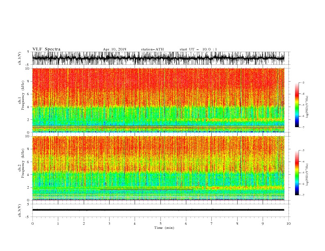
Task: Click the ch.2 spectrogram color bar
Action: pyautogui.click(x=297, y=173)
